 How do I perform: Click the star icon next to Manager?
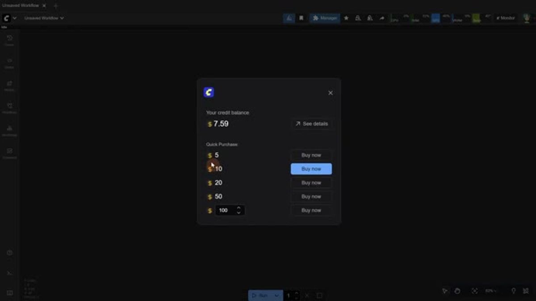pos(346,18)
